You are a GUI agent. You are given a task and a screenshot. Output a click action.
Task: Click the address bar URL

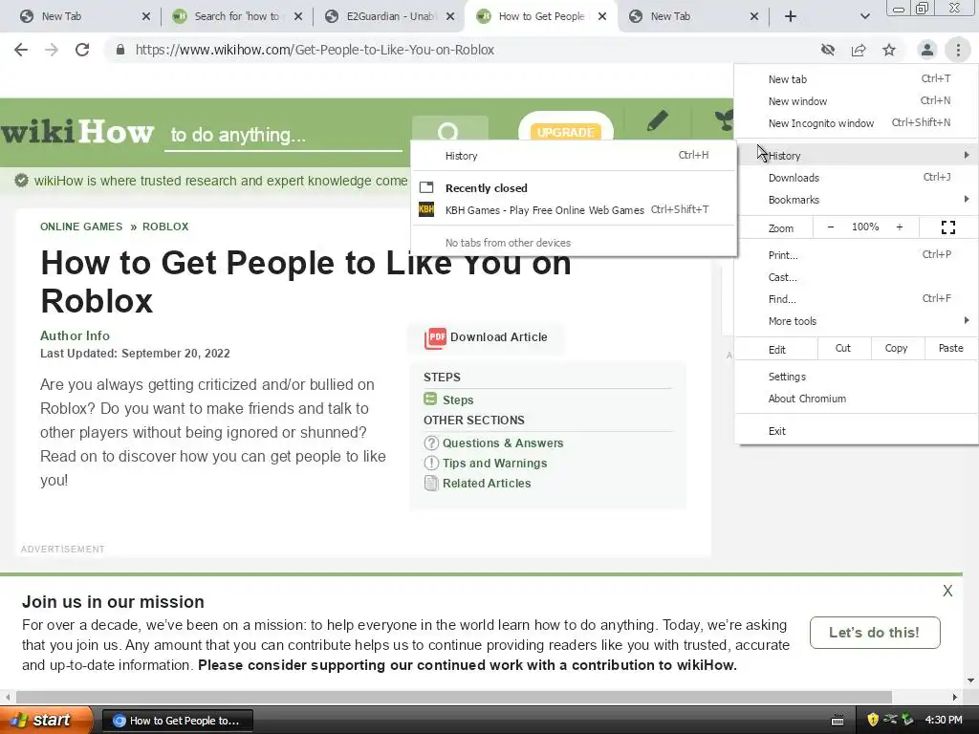pos(315,50)
